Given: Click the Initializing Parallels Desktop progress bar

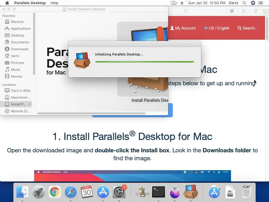Looking at the screenshot, I should click(144, 62).
